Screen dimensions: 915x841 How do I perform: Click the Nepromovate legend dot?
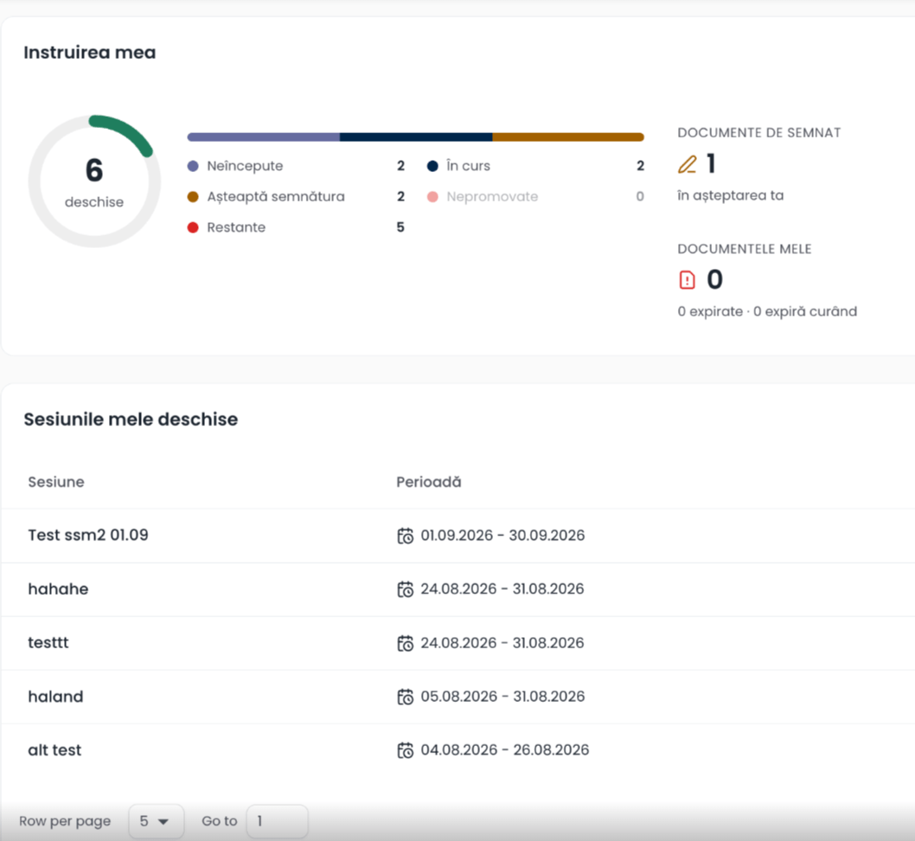click(x=432, y=197)
